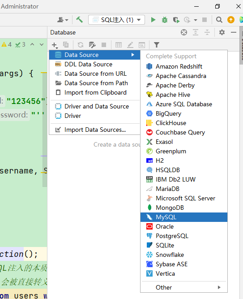The image size is (243, 299).
Task: Choose Import from Clipboard
Action: (x=94, y=92)
